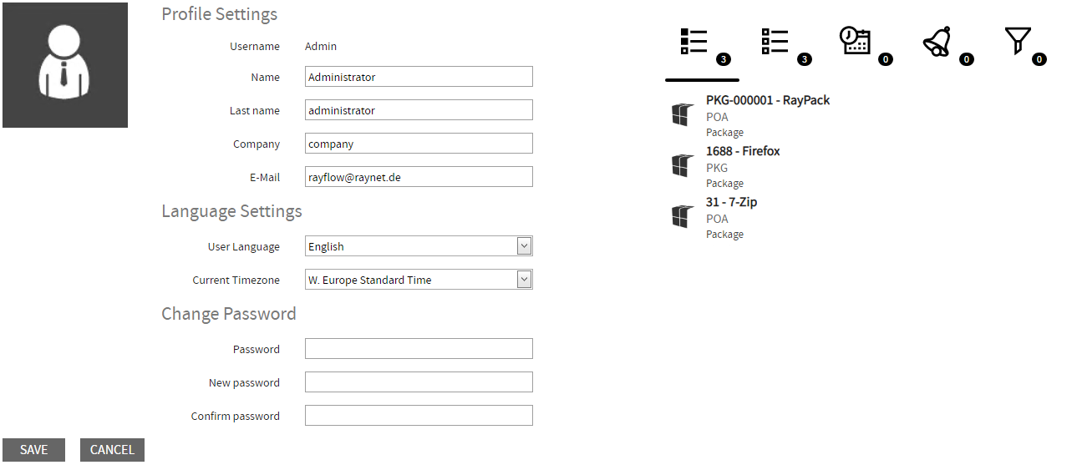The width and height of the screenshot is (1072, 465).
Task: Click the package icon beside 1688 - Firefox
Action: click(x=683, y=166)
